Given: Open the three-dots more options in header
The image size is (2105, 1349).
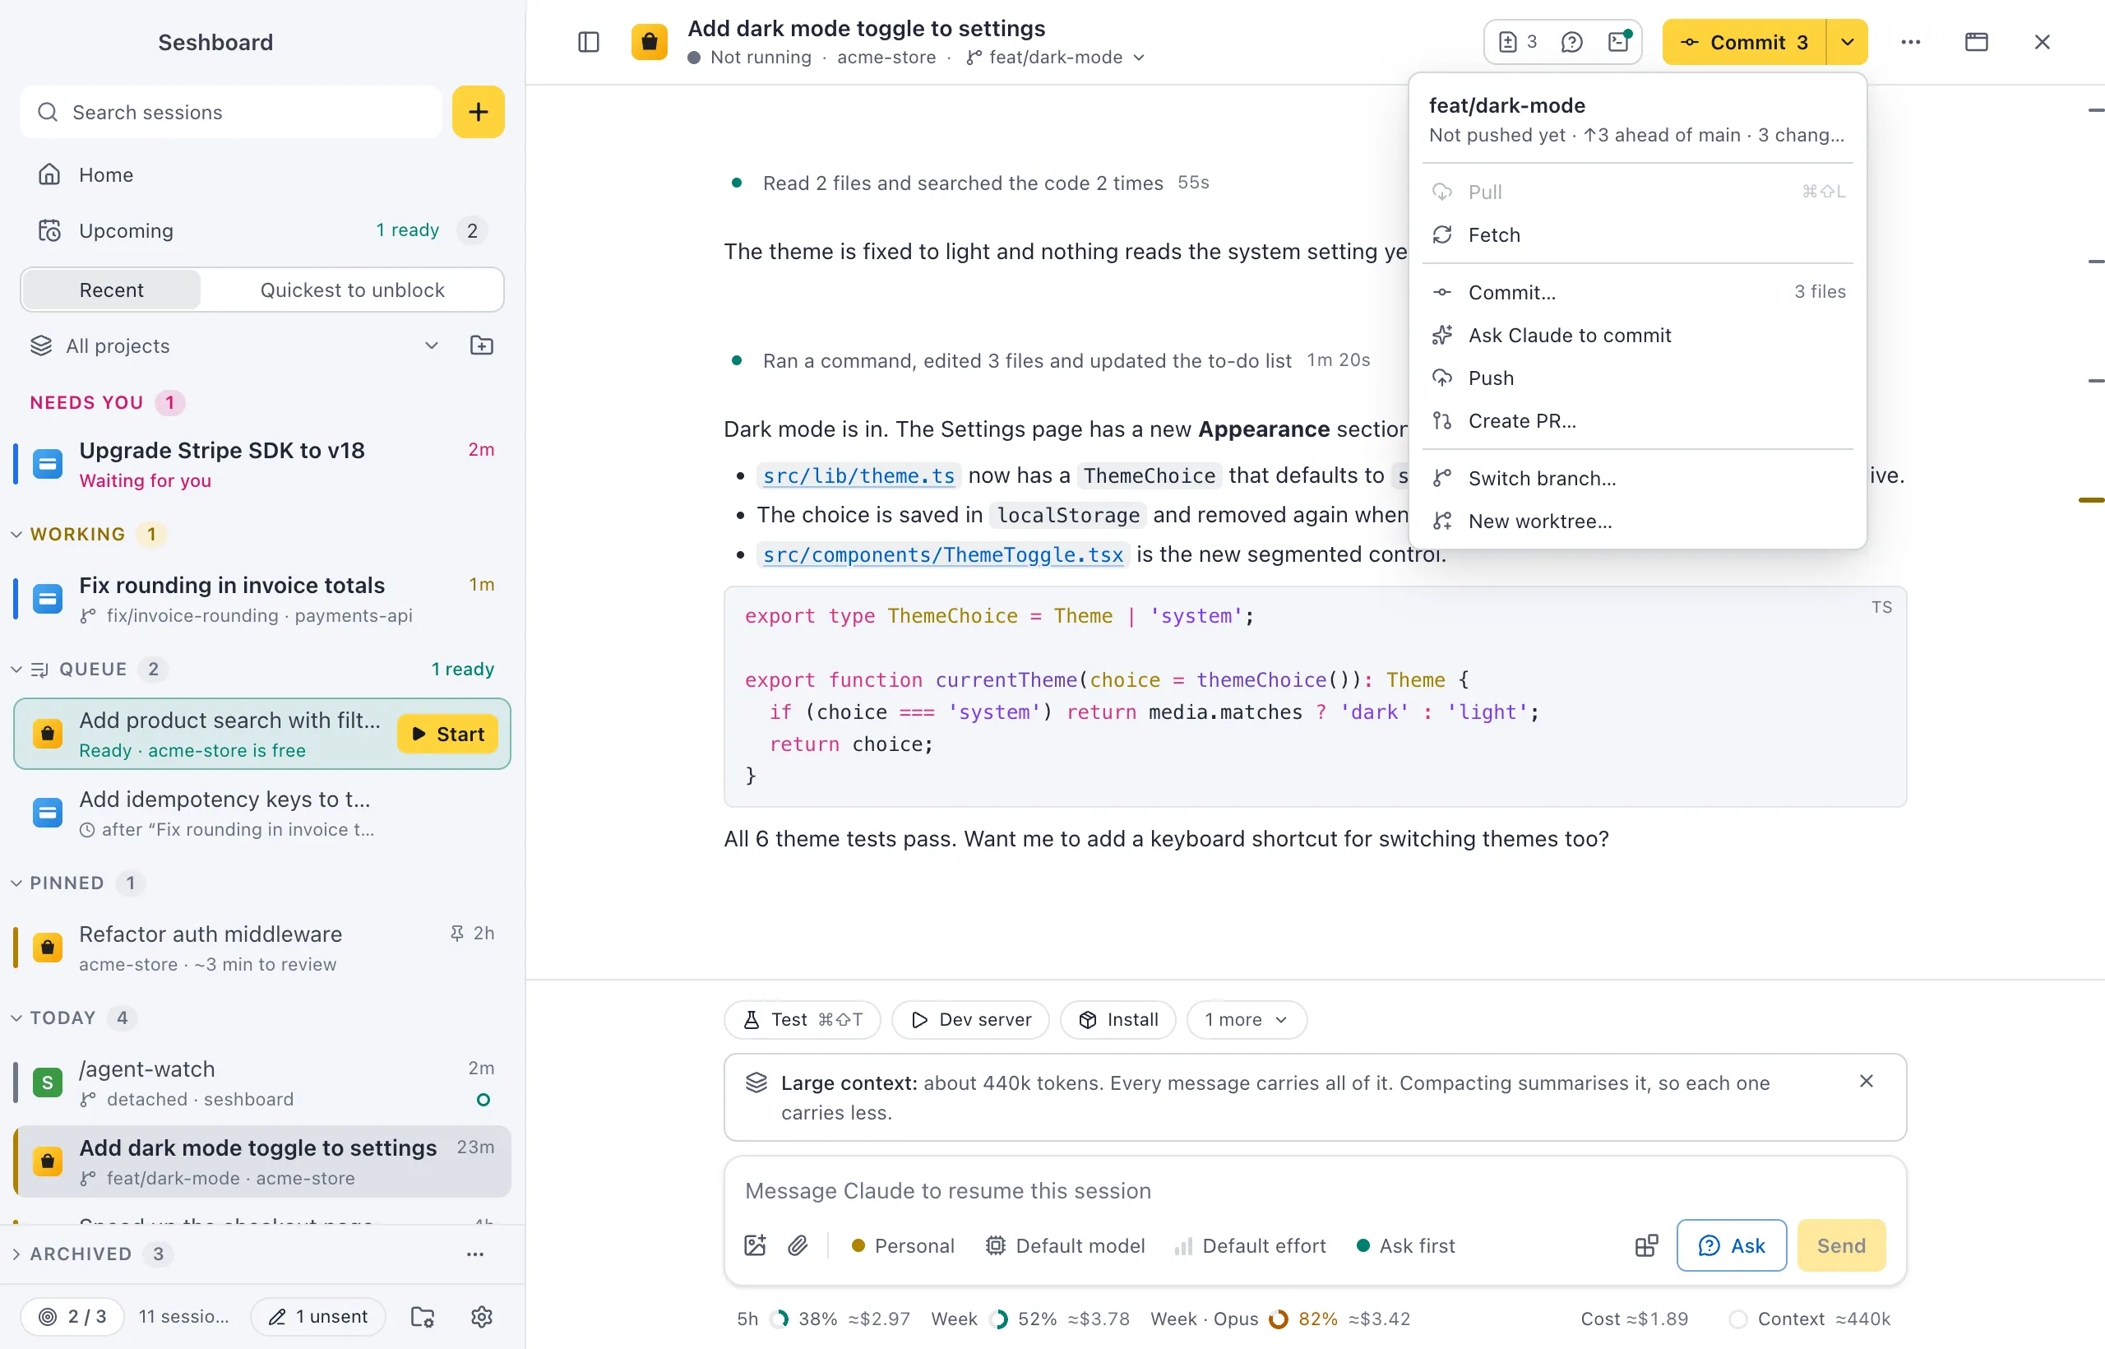Looking at the screenshot, I should [1911, 42].
